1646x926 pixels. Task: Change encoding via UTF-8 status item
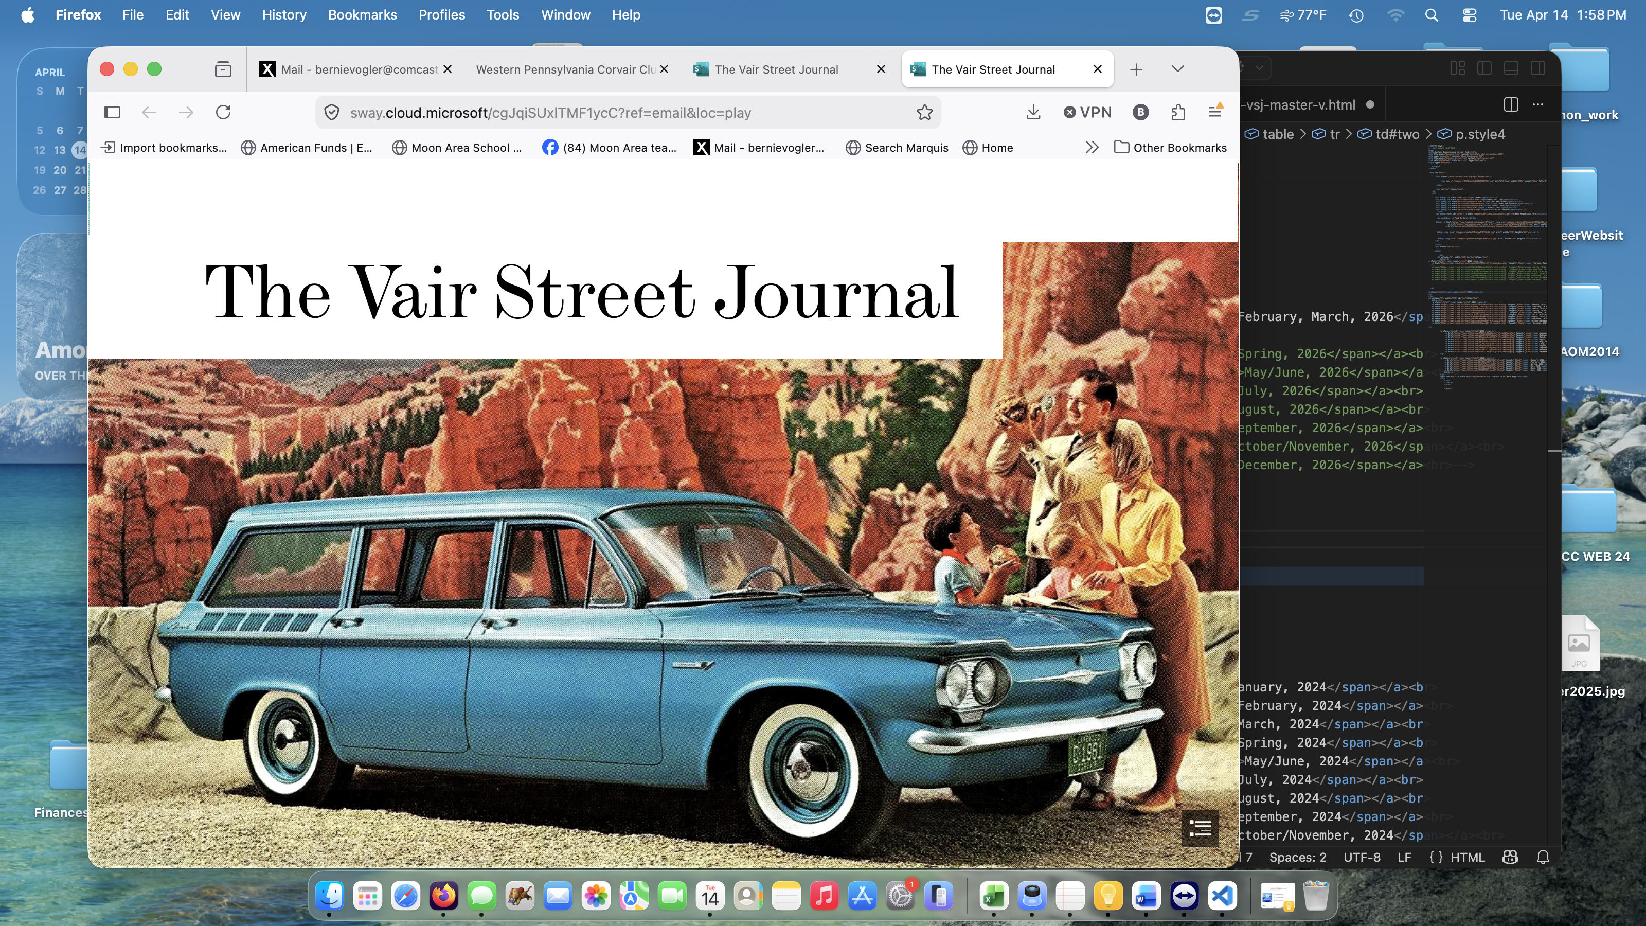tap(1362, 857)
